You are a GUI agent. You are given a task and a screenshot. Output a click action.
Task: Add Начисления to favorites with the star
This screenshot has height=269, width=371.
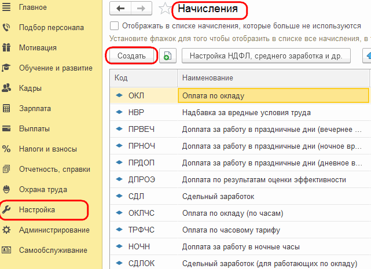coord(165,9)
